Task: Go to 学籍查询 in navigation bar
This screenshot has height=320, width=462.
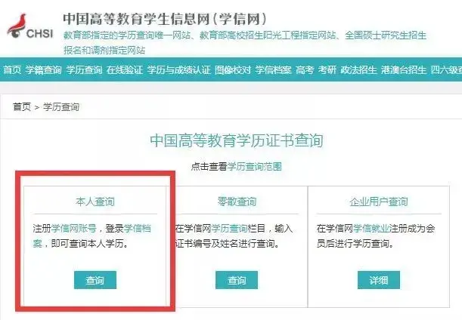Action: [44, 70]
